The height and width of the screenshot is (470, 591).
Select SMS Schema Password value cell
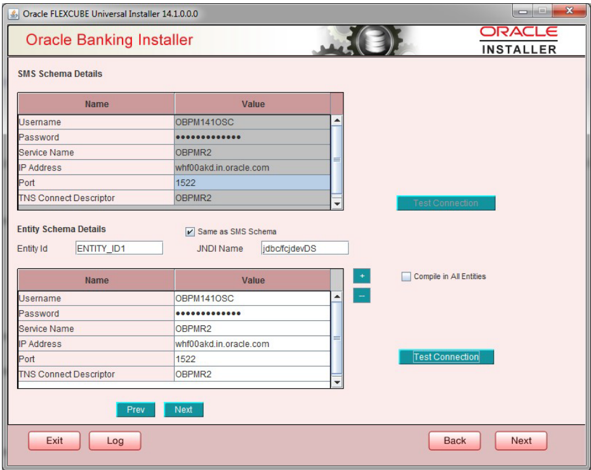[252, 137]
